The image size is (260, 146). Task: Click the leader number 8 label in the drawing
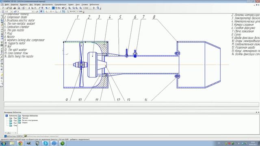click(x=154, y=17)
